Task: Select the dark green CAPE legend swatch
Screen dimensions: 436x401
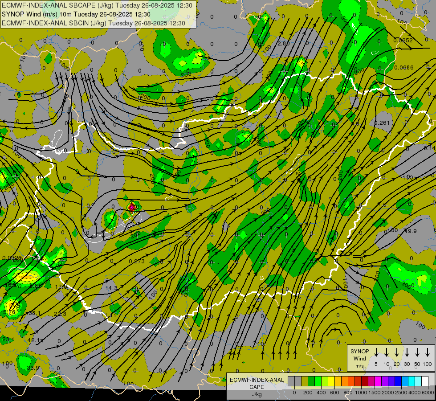Action: point(311,381)
